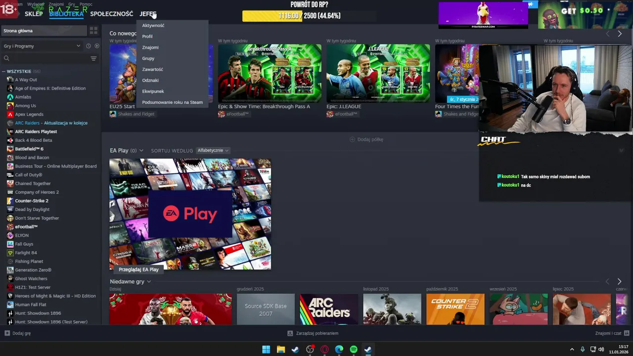Open the Gry i Programy dropdown
Image resolution: width=633 pixels, height=356 pixels.
tap(42, 46)
